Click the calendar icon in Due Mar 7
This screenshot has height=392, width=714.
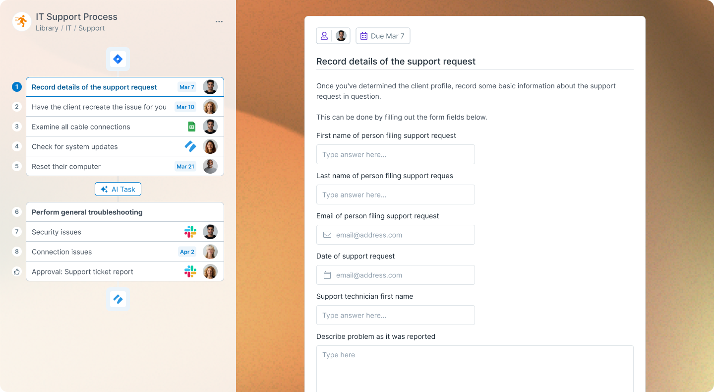coord(364,36)
